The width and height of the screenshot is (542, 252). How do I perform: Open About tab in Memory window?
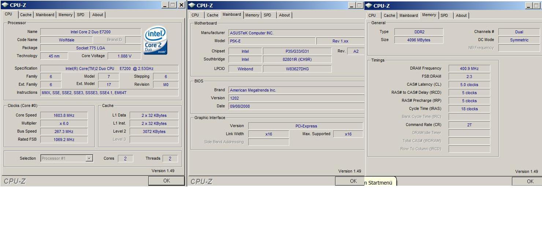point(461,15)
